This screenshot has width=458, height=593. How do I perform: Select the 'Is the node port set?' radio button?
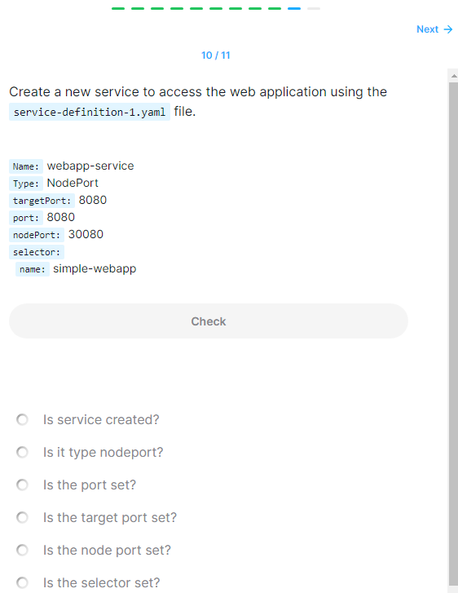(22, 550)
